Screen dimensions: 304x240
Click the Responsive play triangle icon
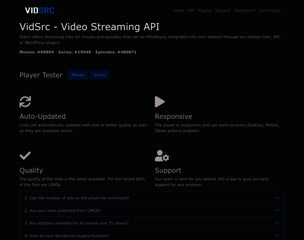[x=160, y=102]
